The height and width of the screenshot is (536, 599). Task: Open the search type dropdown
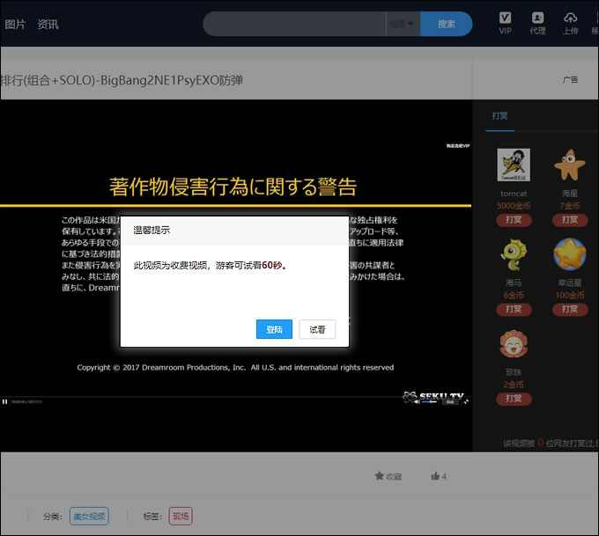(x=403, y=24)
